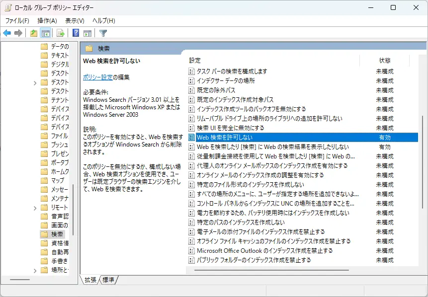
Task: Click the Filter funnel toolbar icon
Action: point(103,33)
